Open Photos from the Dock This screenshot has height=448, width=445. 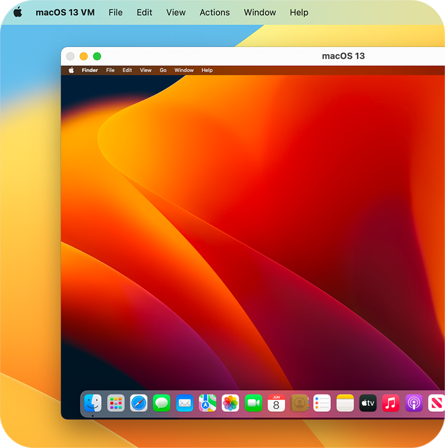230,403
